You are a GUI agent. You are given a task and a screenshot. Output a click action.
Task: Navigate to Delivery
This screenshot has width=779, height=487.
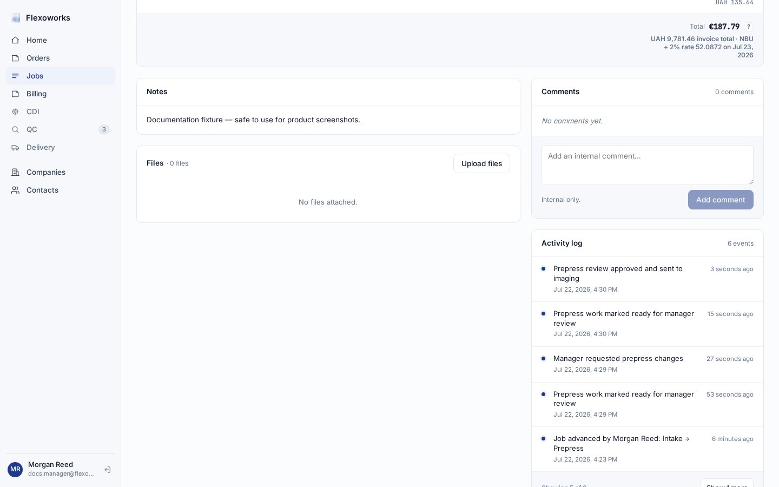click(x=60, y=147)
